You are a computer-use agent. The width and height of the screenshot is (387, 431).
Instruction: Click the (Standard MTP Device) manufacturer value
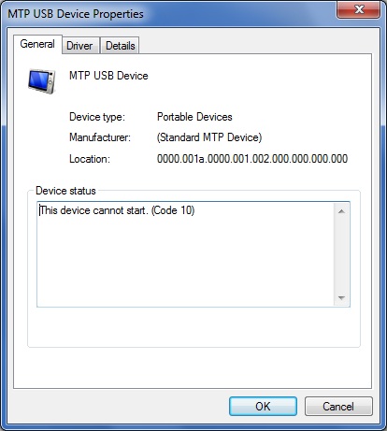[x=209, y=137]
